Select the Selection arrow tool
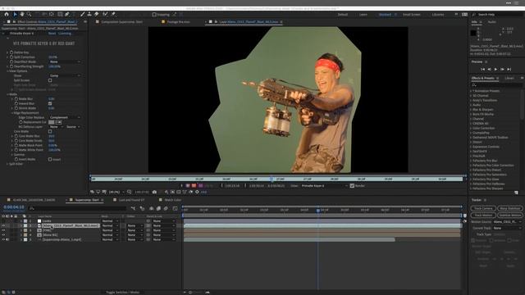Viewport: 525px width, 295px height. 15,15
